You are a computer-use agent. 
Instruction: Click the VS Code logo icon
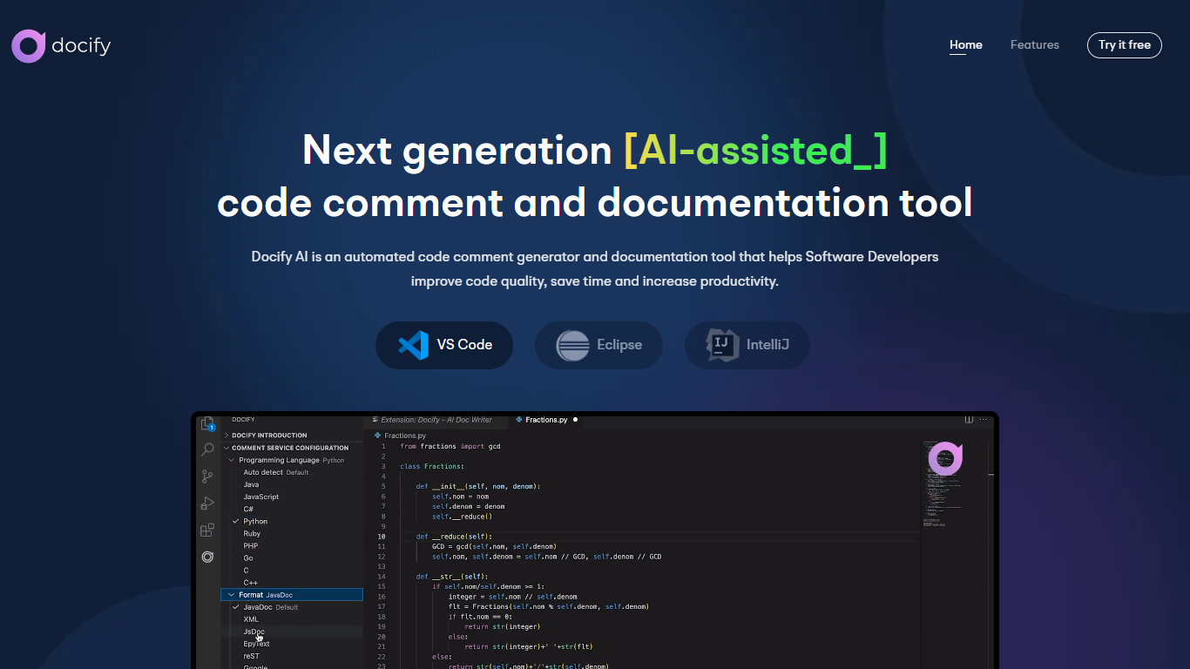(413, 345)
